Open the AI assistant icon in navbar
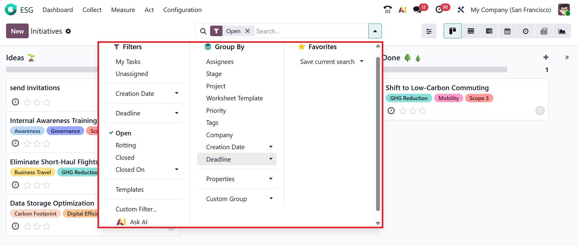Screen dimensions: 578x246 (402, 10)
